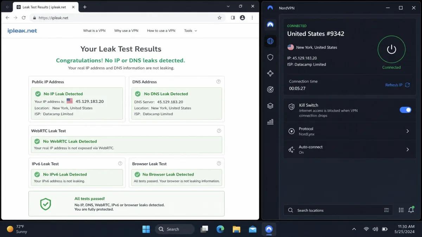Screen dimensions: 422x237
Task: Toggle the Kill Switch off
Action: click(x=405, y=110)
